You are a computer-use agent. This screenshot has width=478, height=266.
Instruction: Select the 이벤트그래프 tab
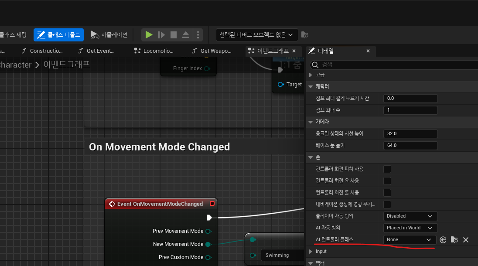[x=273, y=51]
